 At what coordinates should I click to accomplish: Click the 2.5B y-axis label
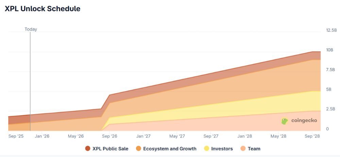coord(330,109)
